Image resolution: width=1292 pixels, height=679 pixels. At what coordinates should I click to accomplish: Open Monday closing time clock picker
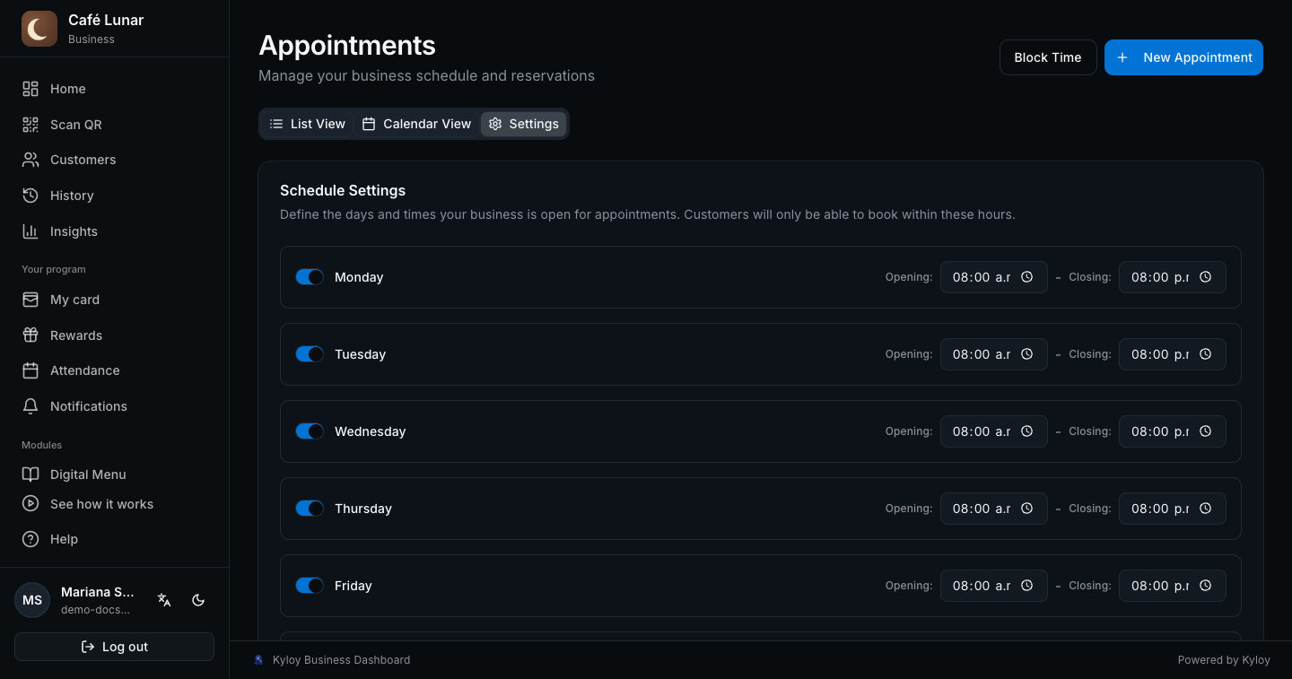point(1206,277)
